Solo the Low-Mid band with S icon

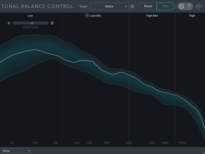point(87,15)
